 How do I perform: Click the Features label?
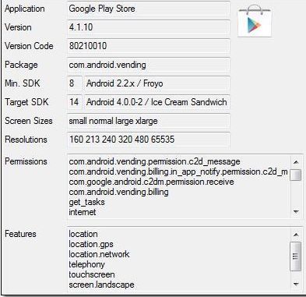(x=20, y=234)
